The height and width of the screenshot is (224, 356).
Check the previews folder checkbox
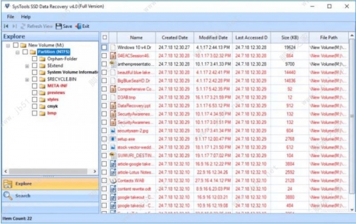(34, 92)
